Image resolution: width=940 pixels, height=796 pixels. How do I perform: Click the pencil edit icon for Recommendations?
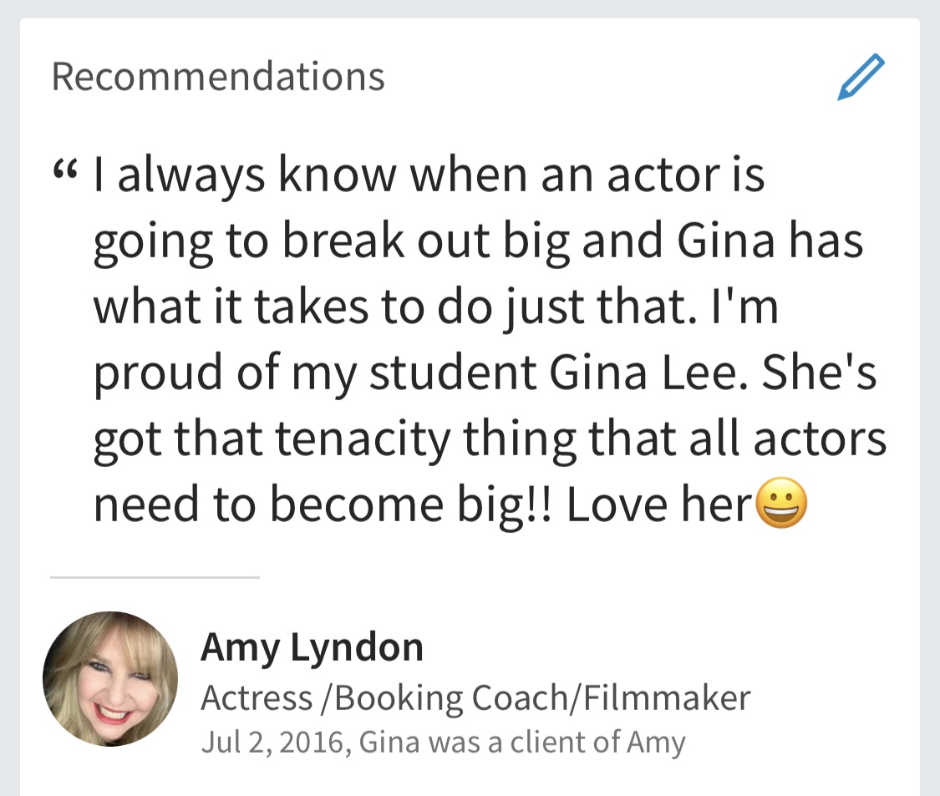click(x=861, y=78)
